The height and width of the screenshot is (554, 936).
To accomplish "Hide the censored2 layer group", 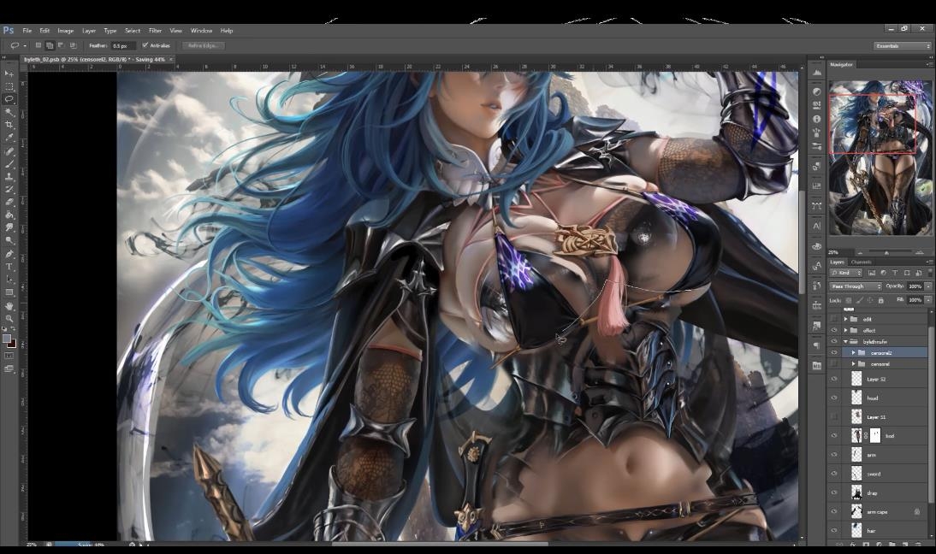I will [834, 353].
